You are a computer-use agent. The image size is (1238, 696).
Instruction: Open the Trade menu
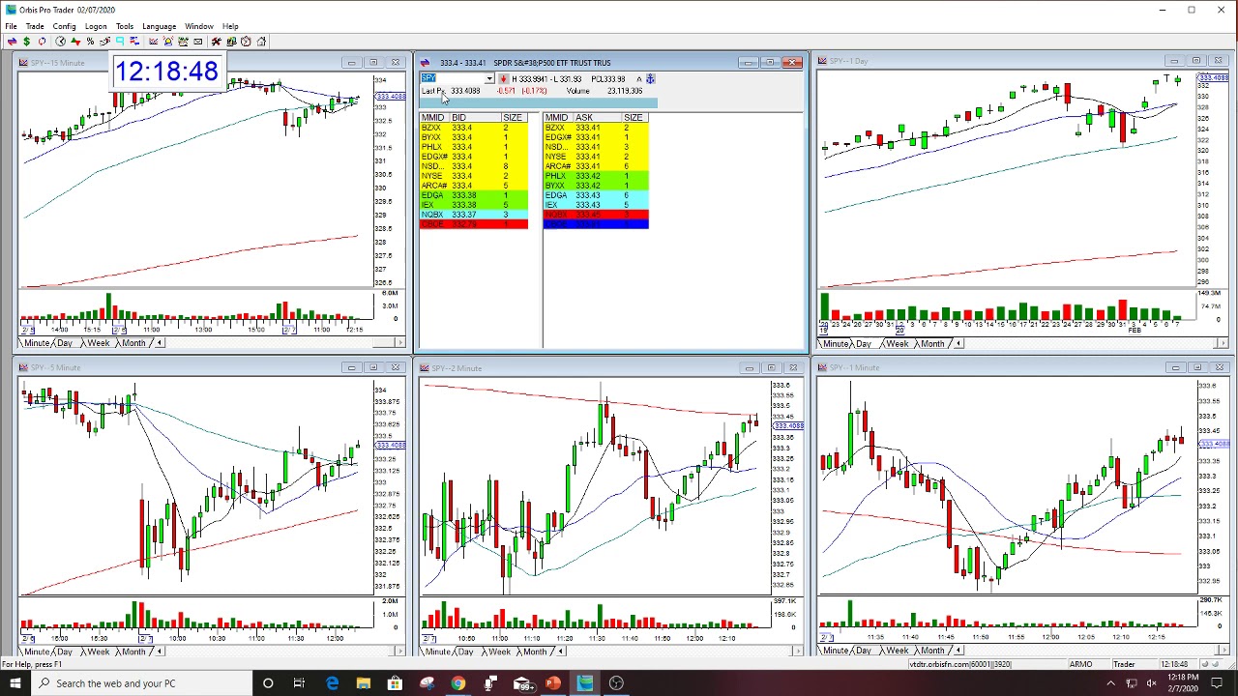[34, 26]
